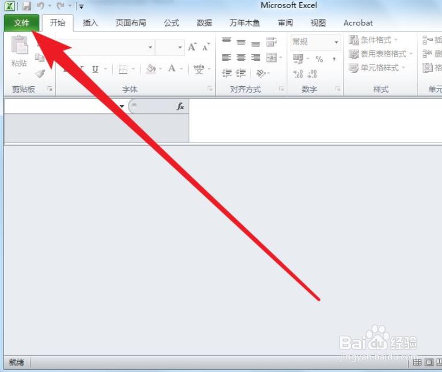442x372 pixels.
Task: Toggle Underline formatting
Action: (x=96, y=69)
